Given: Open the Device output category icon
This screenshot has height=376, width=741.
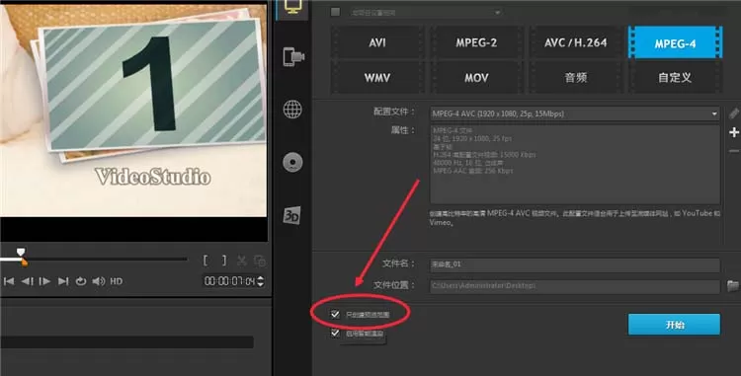Looking at the screenshot, I should click(x=293, y=56).
